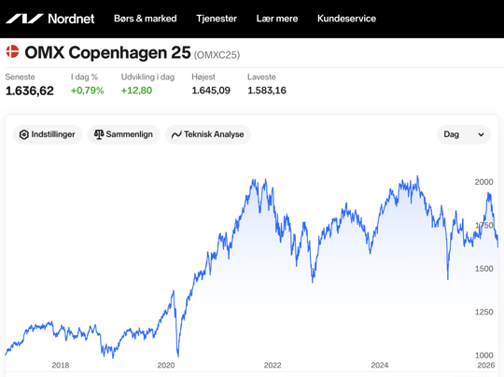Click the Teknisk Analyse line-chart icon
This screenshot has width=504, height=377.
click(176, 134)
